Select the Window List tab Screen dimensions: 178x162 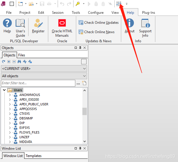pos(13,156)
